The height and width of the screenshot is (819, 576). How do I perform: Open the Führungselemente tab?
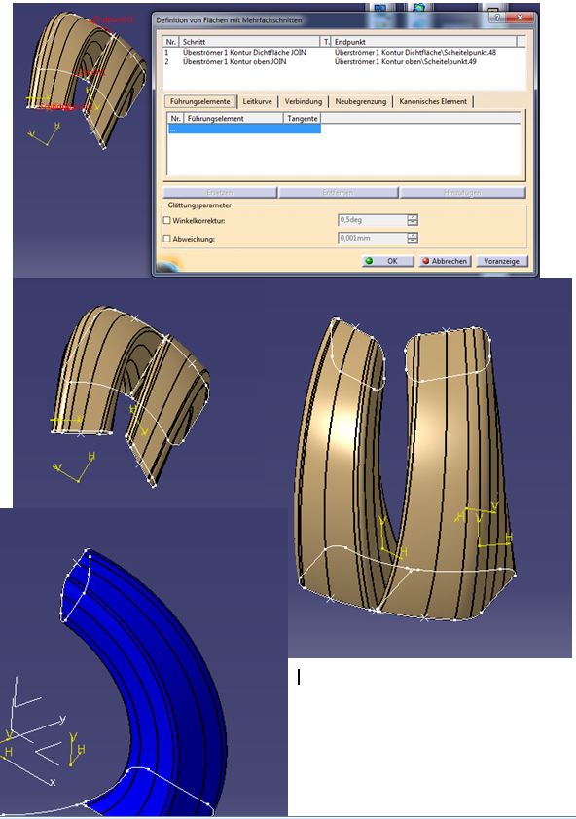click(x=199, y=101)
